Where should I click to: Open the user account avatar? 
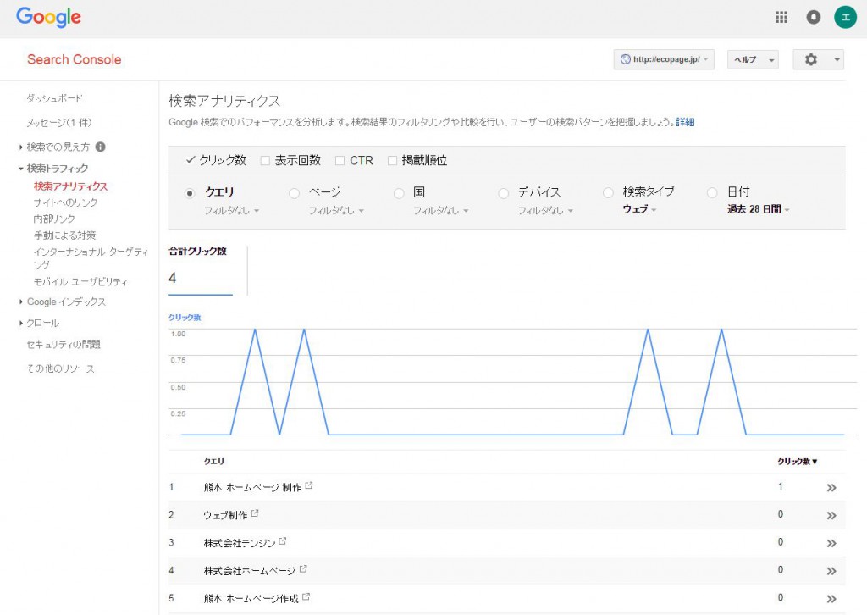[844, 17]
